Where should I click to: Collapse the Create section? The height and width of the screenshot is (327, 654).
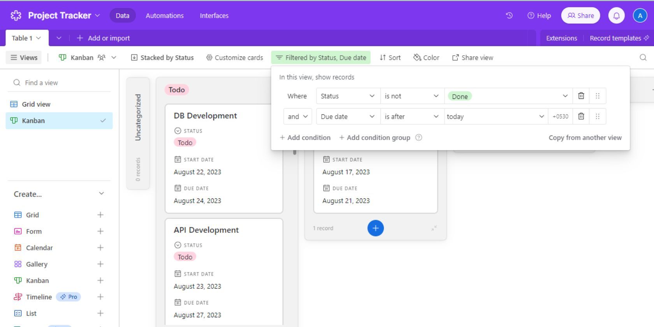tap(101, 194)
